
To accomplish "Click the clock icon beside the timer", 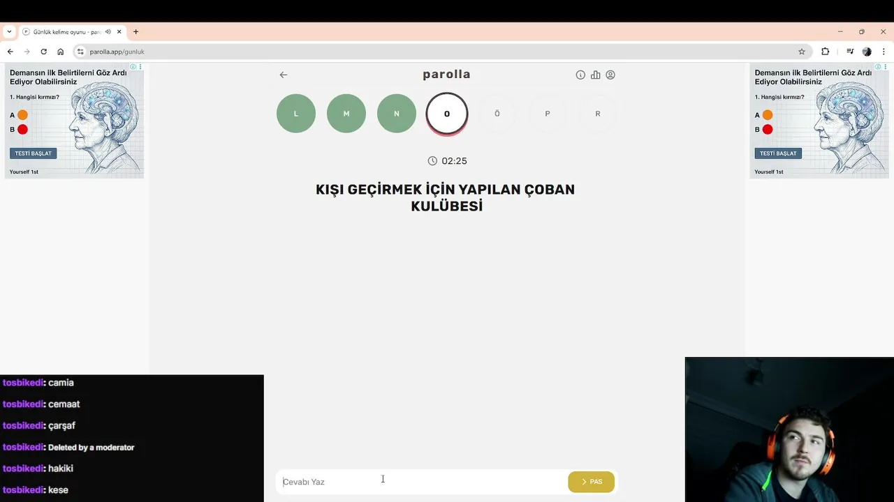I will click(x=432, y=161).
